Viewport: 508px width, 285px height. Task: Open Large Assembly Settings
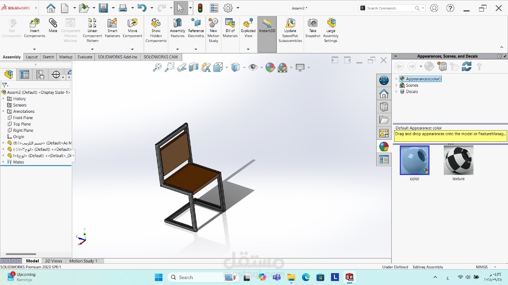point(331,30)
